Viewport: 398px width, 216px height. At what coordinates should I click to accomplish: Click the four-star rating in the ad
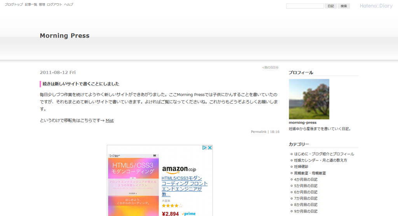pos(172,206)
